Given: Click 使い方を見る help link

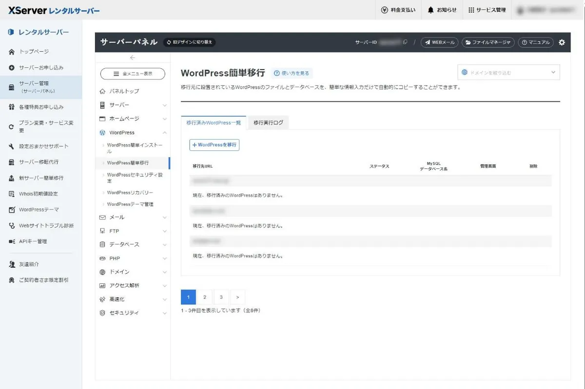Looking at the screenshot, I should point(292,74).
